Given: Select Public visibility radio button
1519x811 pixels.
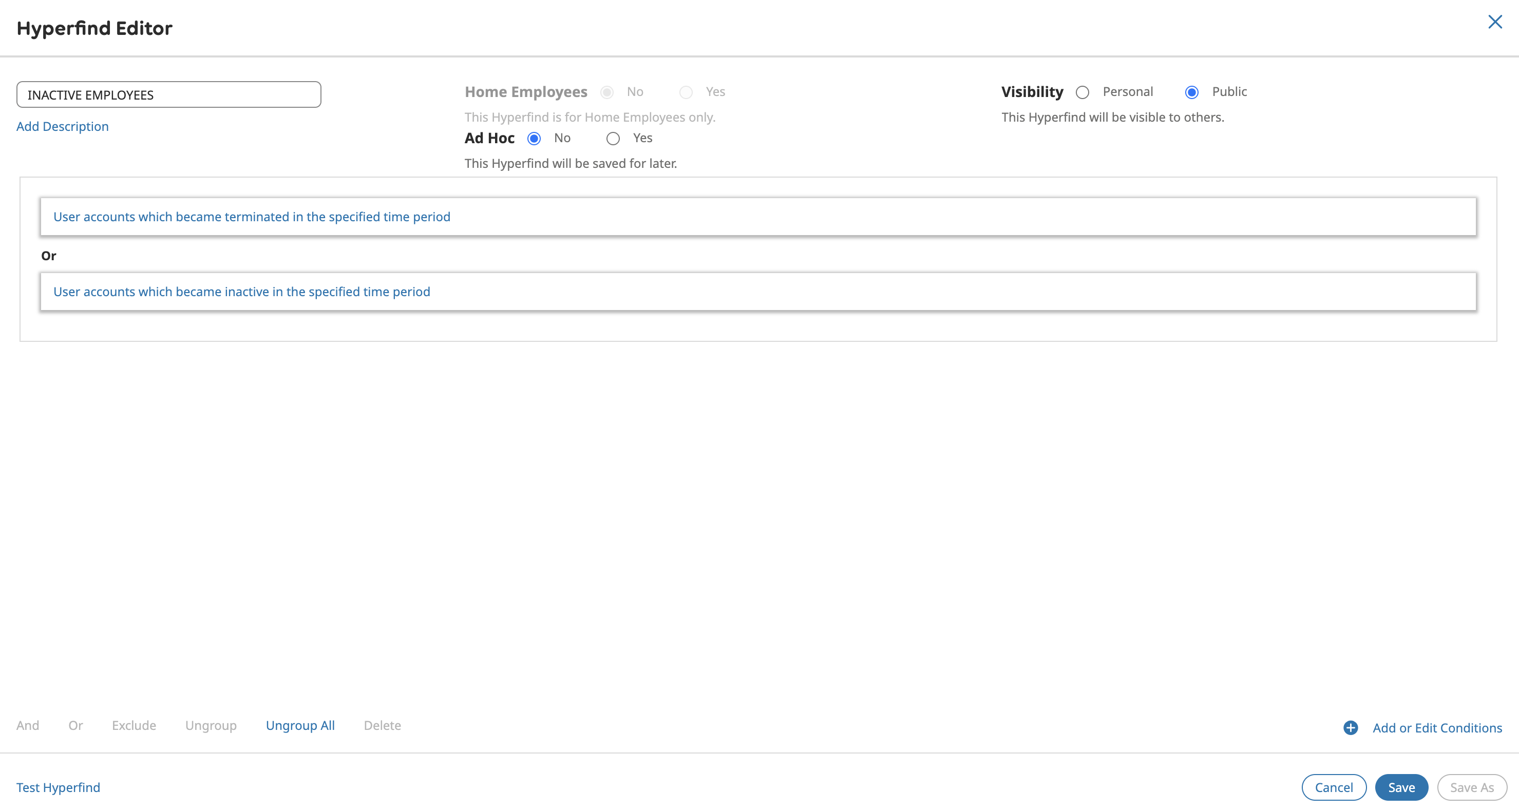Looking at the screenshot, I should 1191,92.
